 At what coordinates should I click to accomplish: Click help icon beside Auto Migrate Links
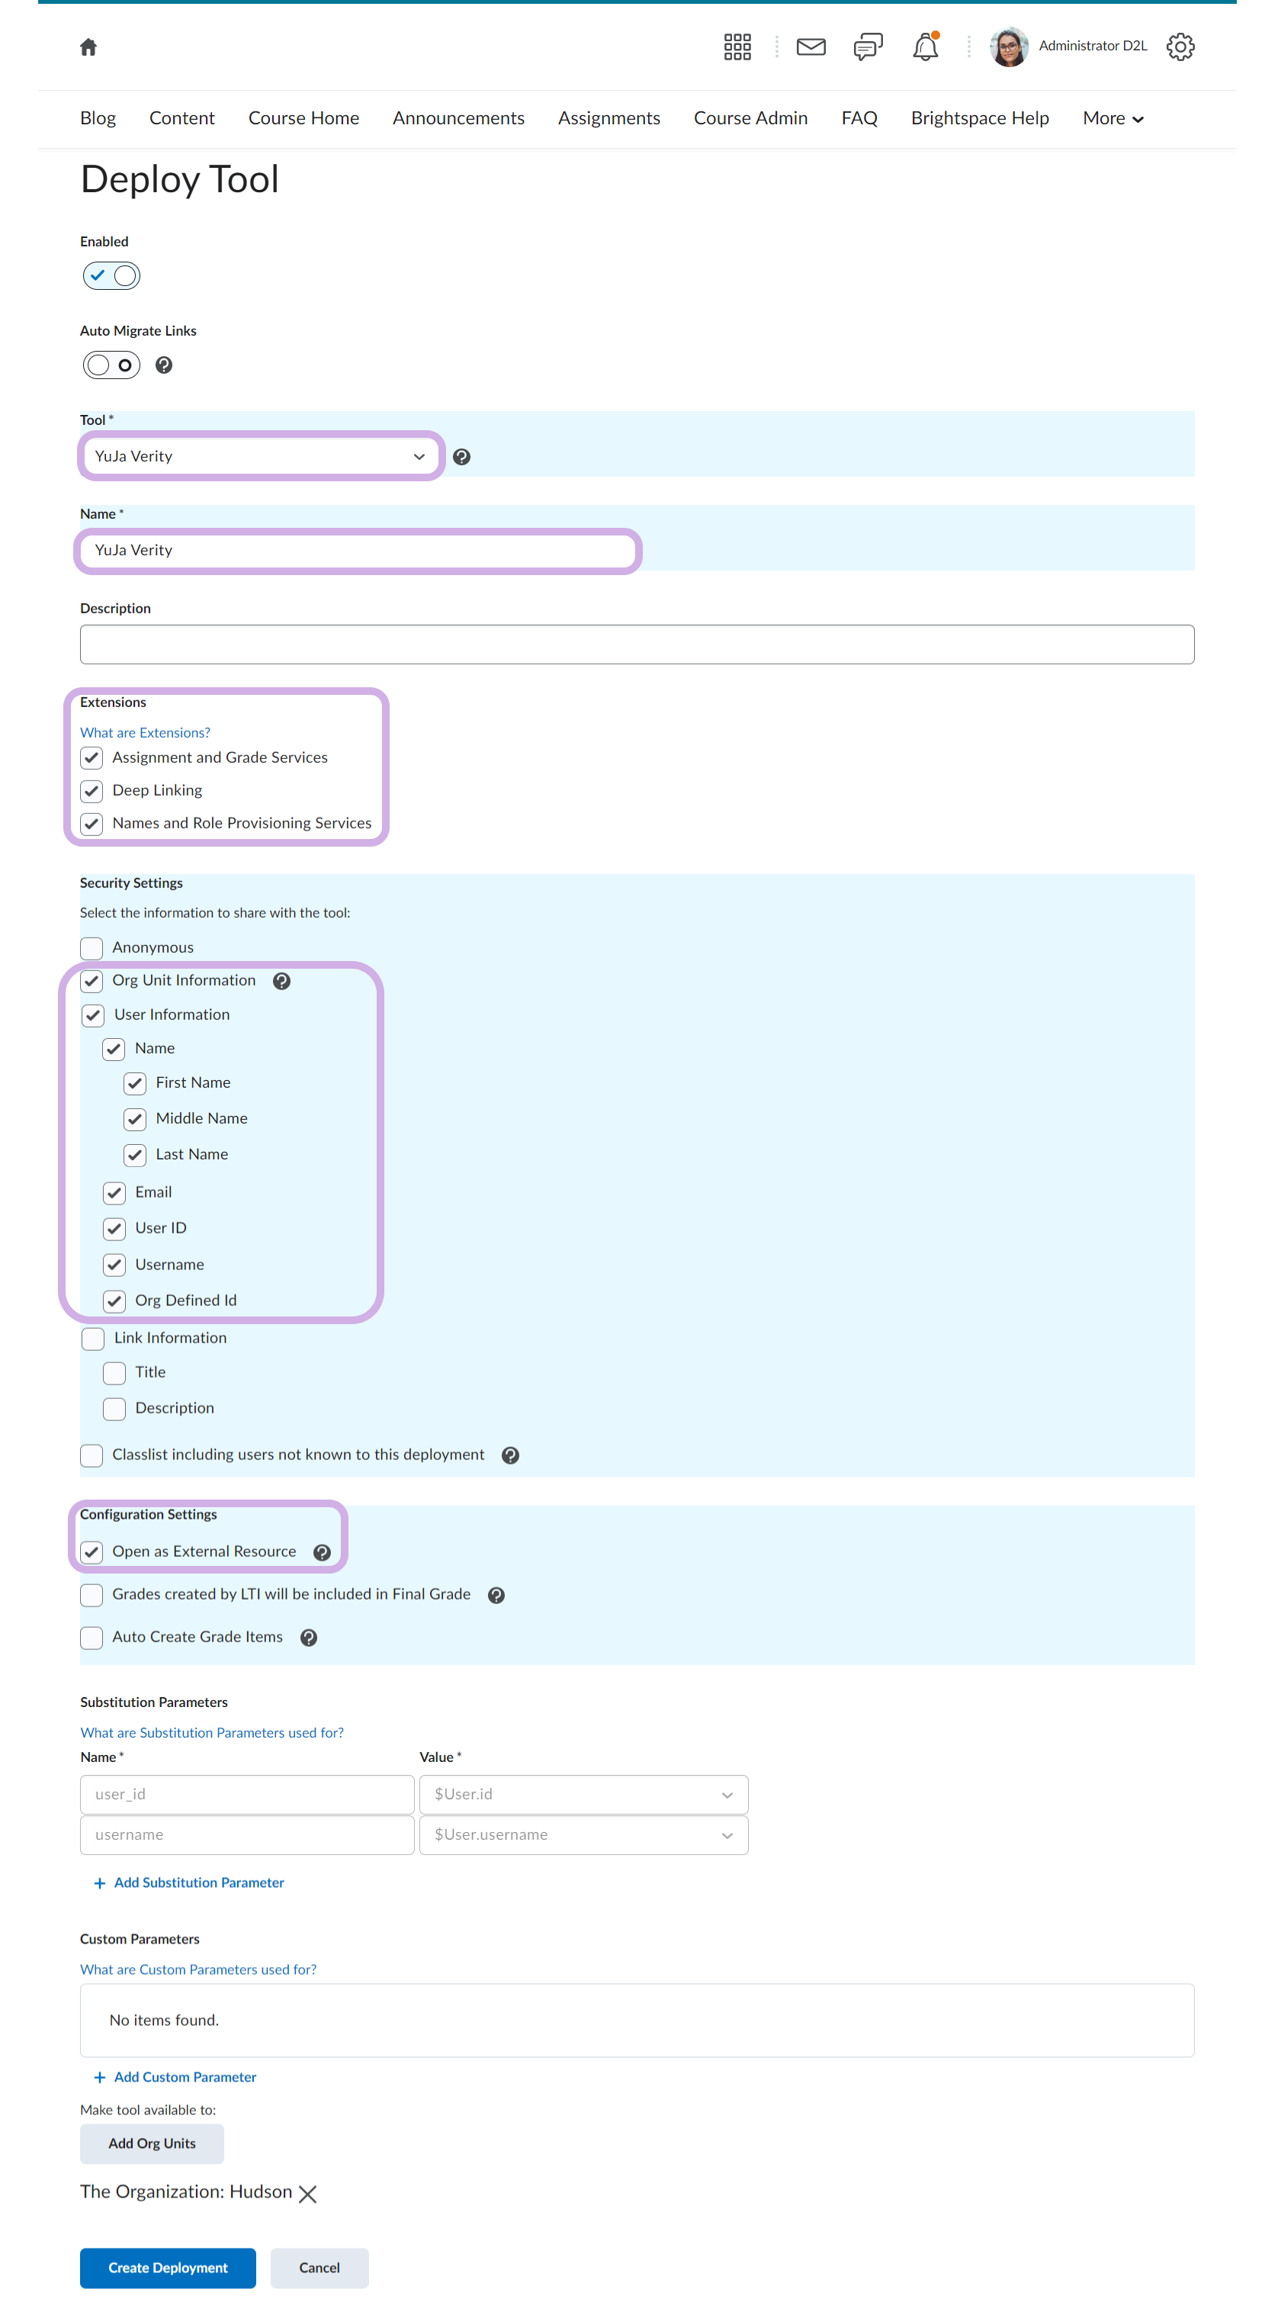click(163, 365)
